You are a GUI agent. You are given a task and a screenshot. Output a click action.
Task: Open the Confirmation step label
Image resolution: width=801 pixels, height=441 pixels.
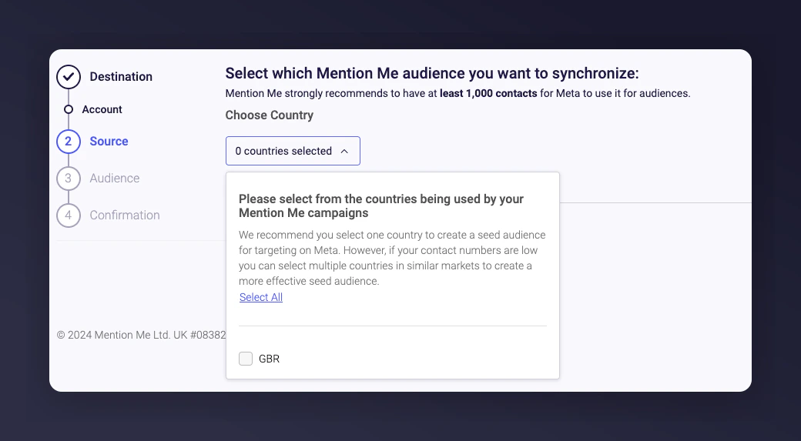tap(125, 215)
